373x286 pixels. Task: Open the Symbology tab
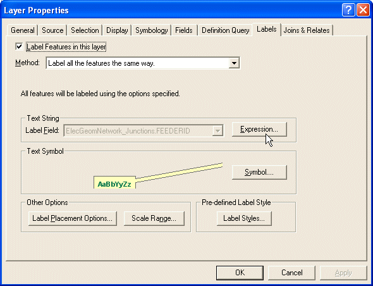pos(152,30)
